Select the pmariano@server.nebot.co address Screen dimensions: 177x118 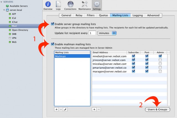pos(110,68)
